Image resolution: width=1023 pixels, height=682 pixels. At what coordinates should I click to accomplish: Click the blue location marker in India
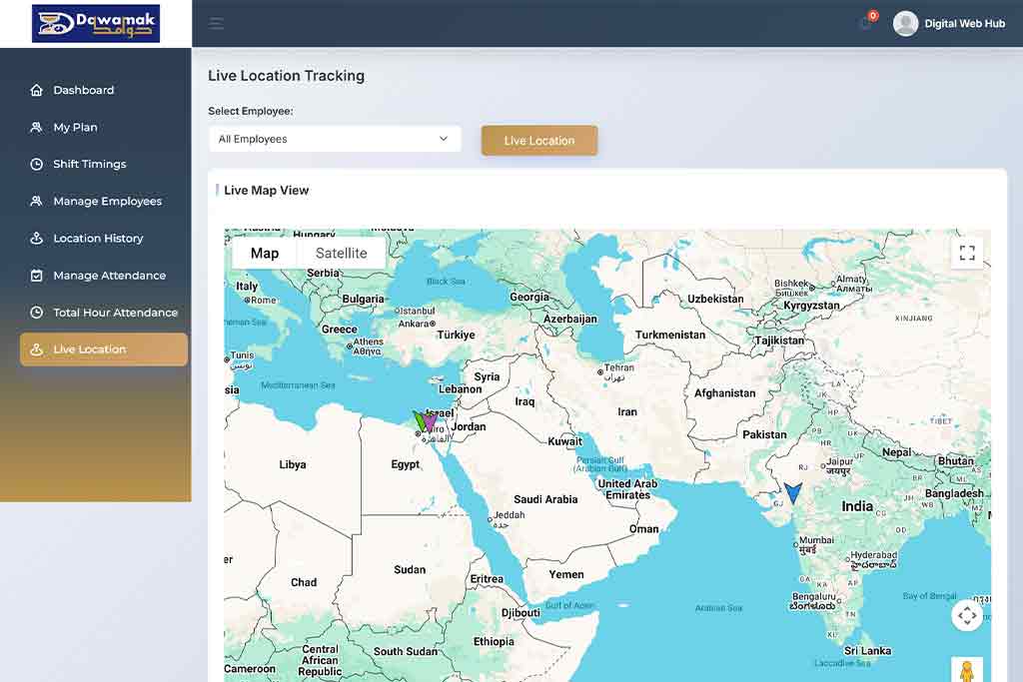793,492
